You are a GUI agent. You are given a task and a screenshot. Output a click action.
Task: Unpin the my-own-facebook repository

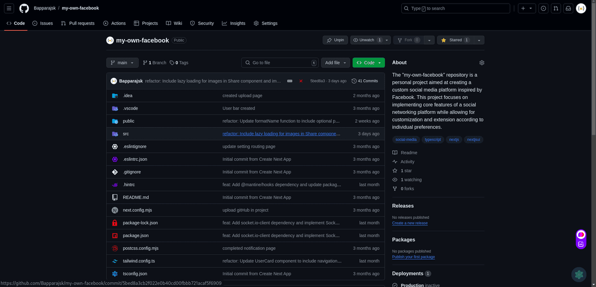point(335,40)
